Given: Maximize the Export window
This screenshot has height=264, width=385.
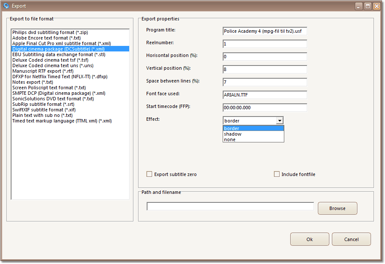Looking at the screenshot, I should (x=368, y=6).
